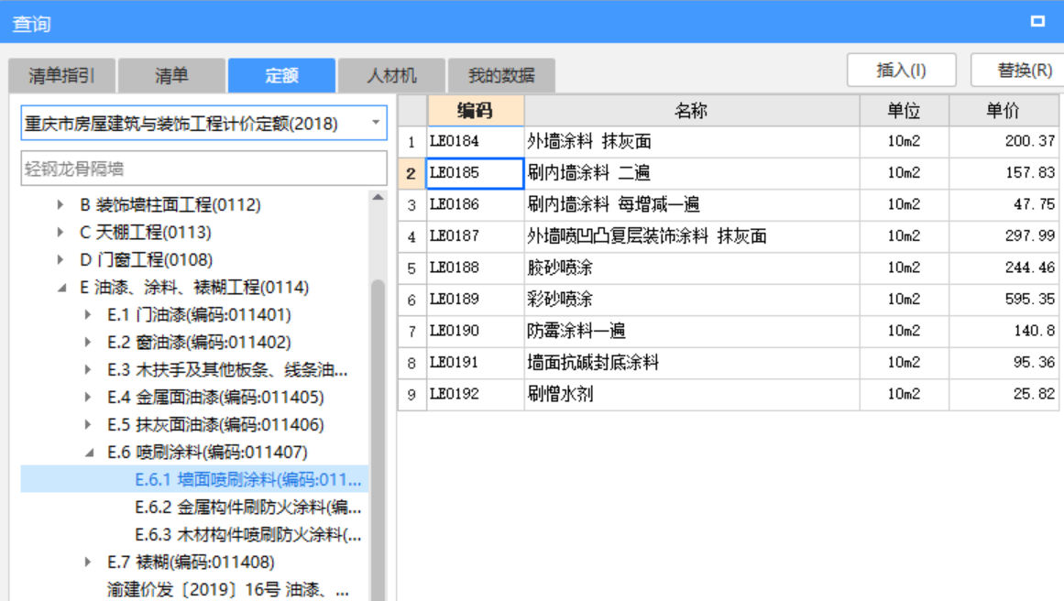
Task: Select code cell LE0185
Action: coord(475,173)
